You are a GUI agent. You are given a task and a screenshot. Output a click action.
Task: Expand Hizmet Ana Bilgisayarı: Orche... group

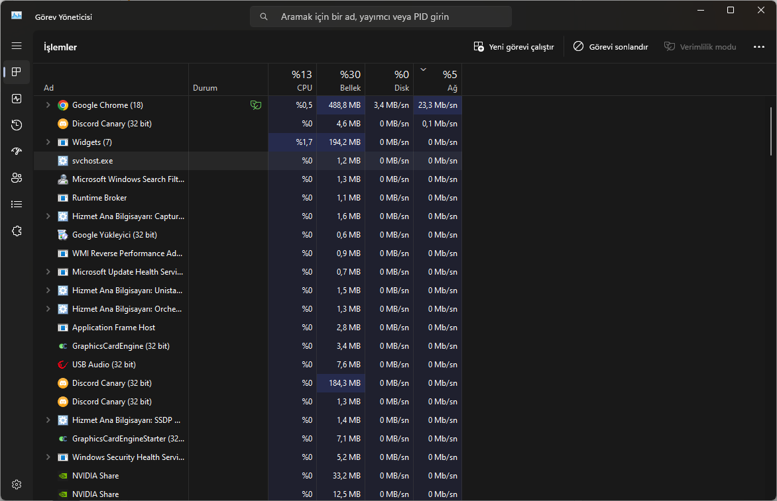click(x=48, y=308)
